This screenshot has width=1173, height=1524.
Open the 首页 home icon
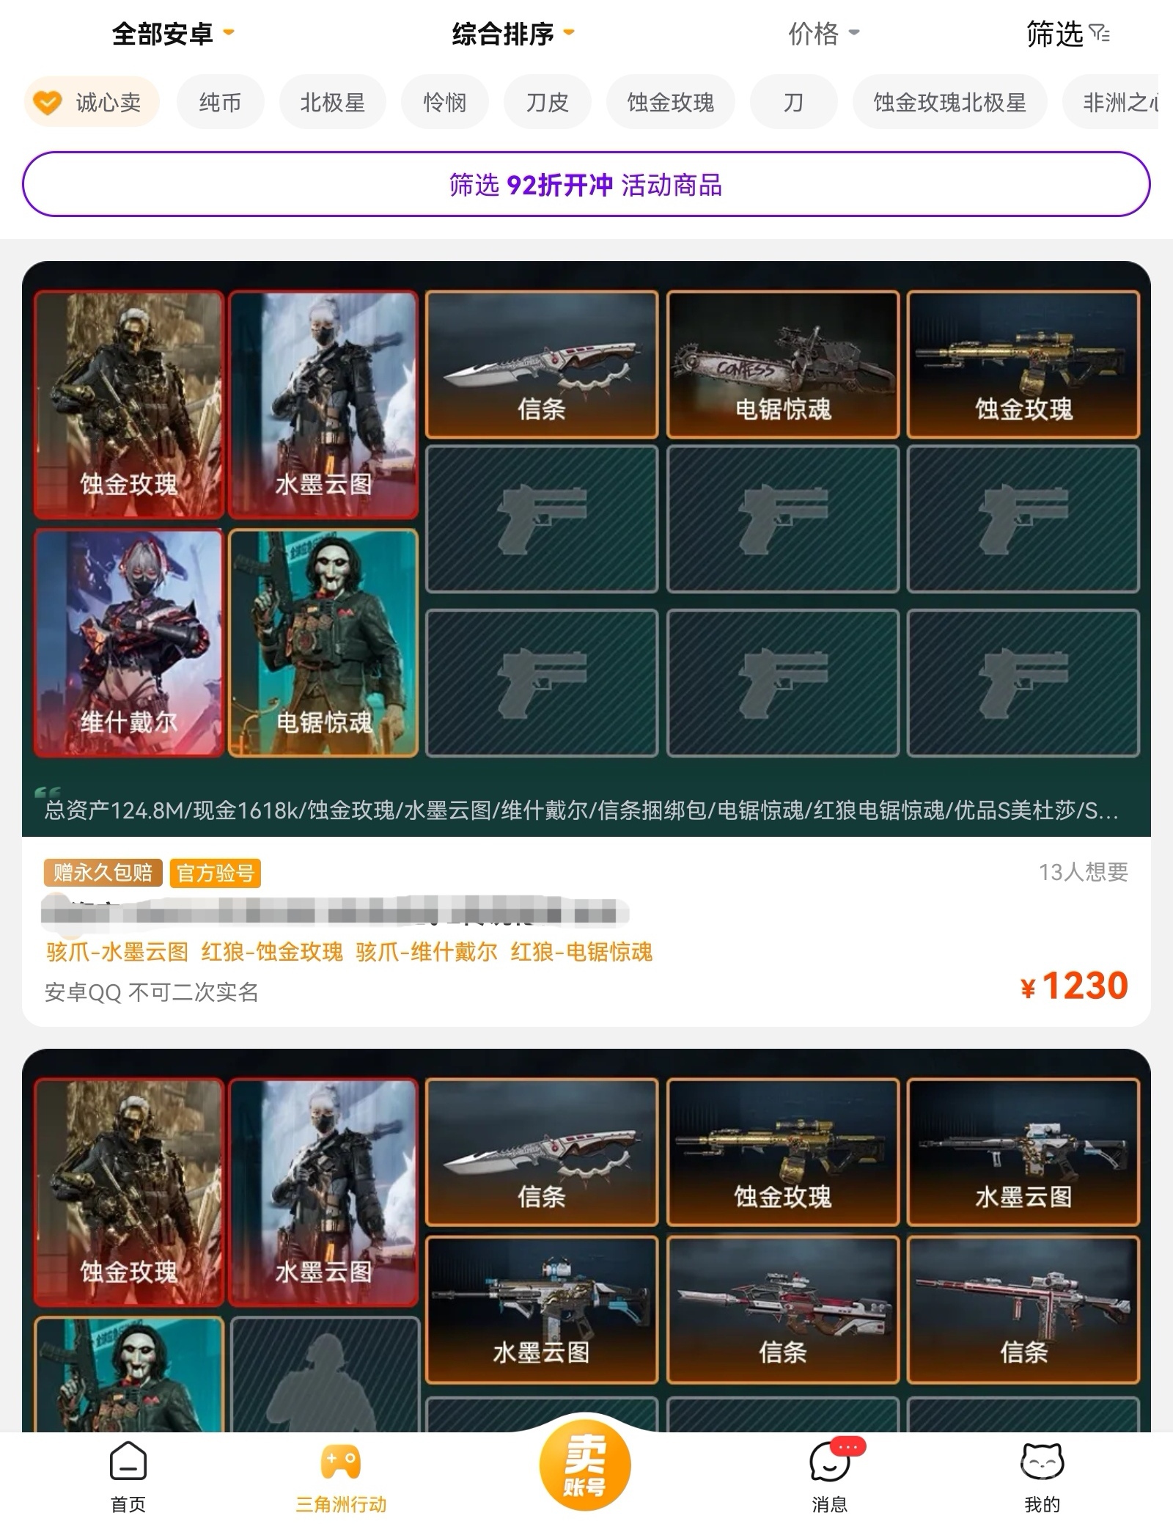pos(128,1461)
